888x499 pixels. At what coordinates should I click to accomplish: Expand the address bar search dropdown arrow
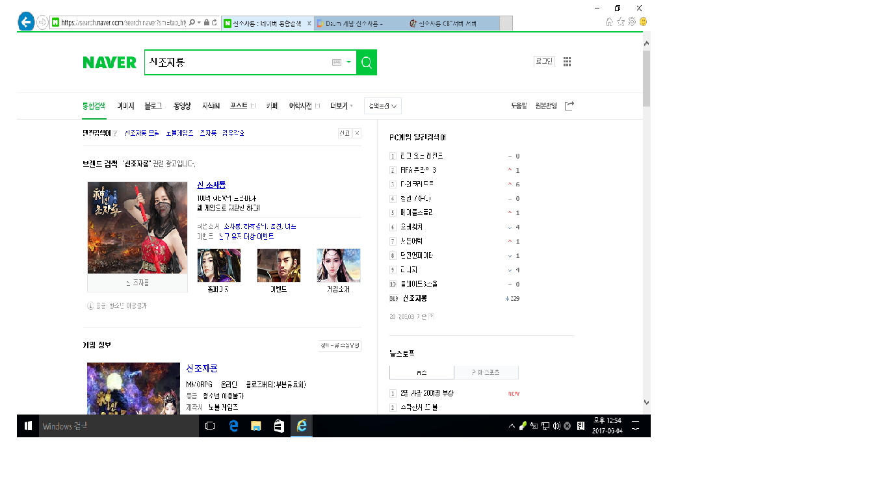[198, 23]
